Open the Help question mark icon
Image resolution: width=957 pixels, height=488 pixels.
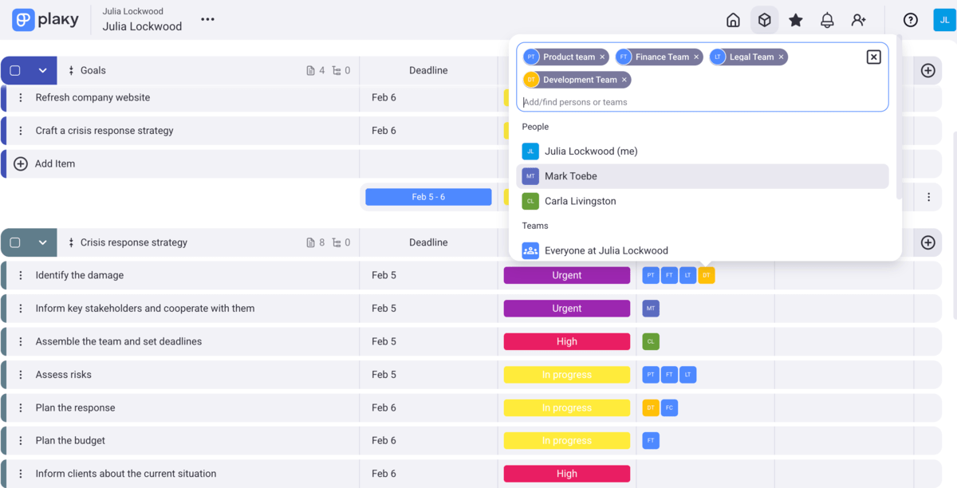pos(910,20)
